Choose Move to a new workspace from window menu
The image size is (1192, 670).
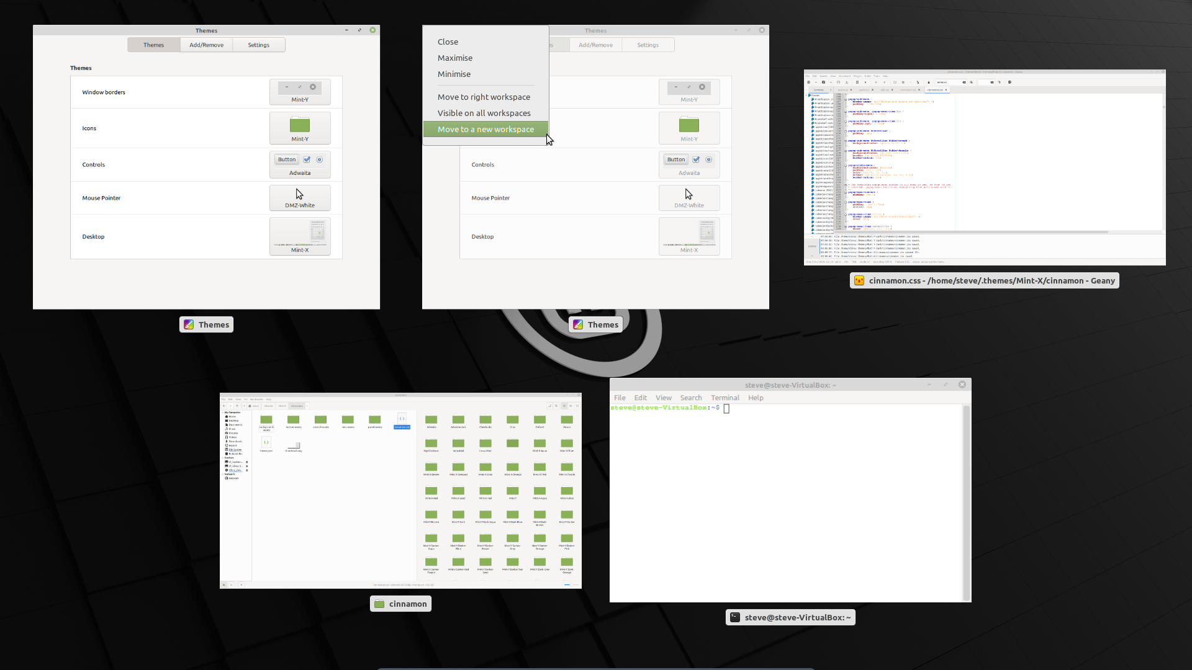(484, 129)
